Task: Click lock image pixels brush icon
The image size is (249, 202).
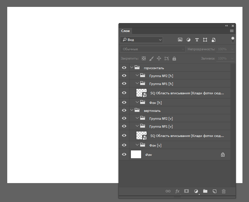Action: [151, 59]
